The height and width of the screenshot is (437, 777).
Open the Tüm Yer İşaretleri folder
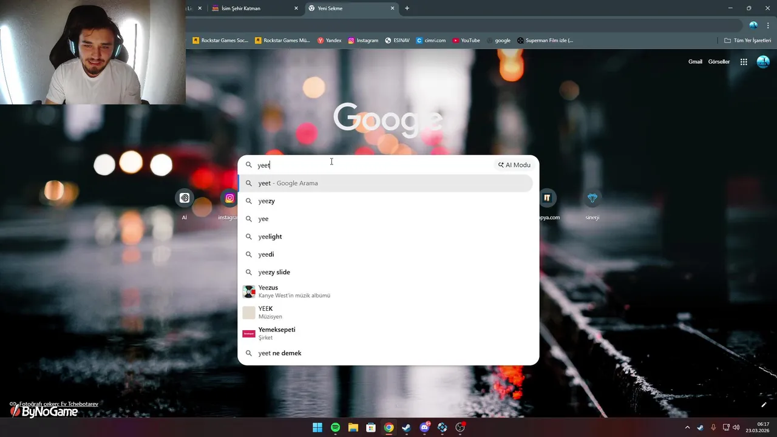tap(747, 41)
